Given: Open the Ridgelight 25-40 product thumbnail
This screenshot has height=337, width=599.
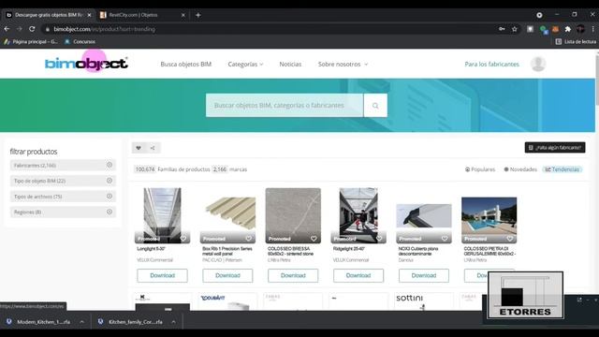Looking at the screenshot, I should [x=358, y=215].
